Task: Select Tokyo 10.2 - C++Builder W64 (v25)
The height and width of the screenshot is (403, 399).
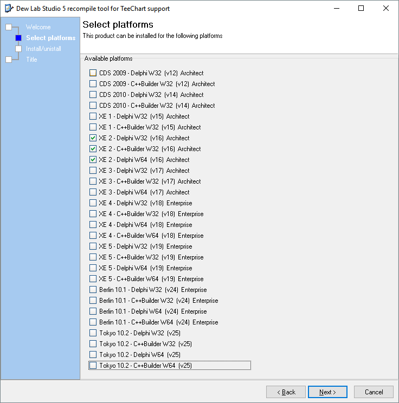Action: [93, 366]
